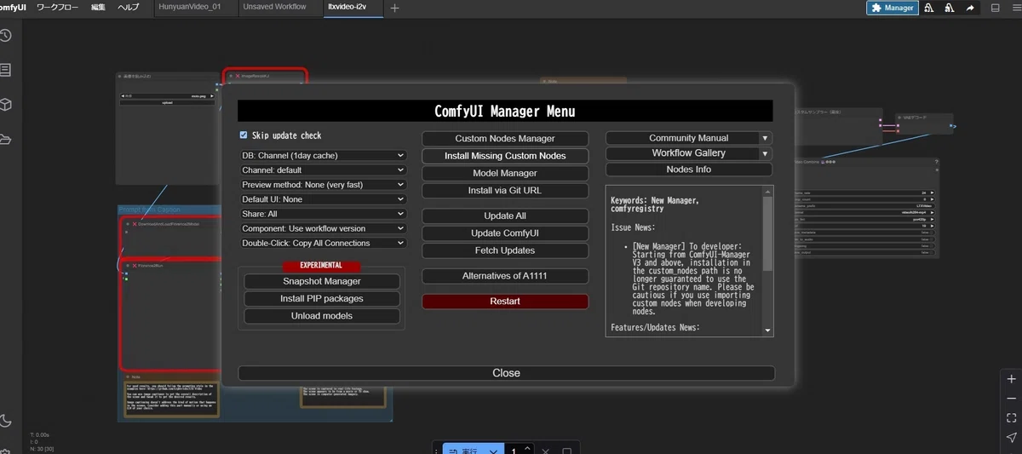Select the ltxvideo-i2v tab
Image resolution: width=1022 pixels, height=454 pixels.
coord(353,7)
